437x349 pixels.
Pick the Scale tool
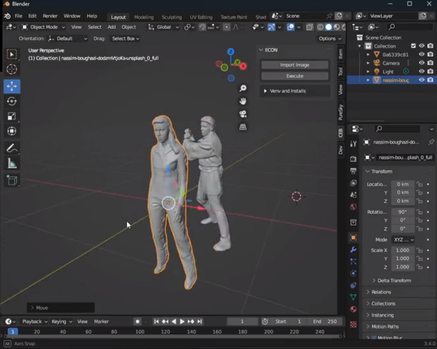click(12, 116)
